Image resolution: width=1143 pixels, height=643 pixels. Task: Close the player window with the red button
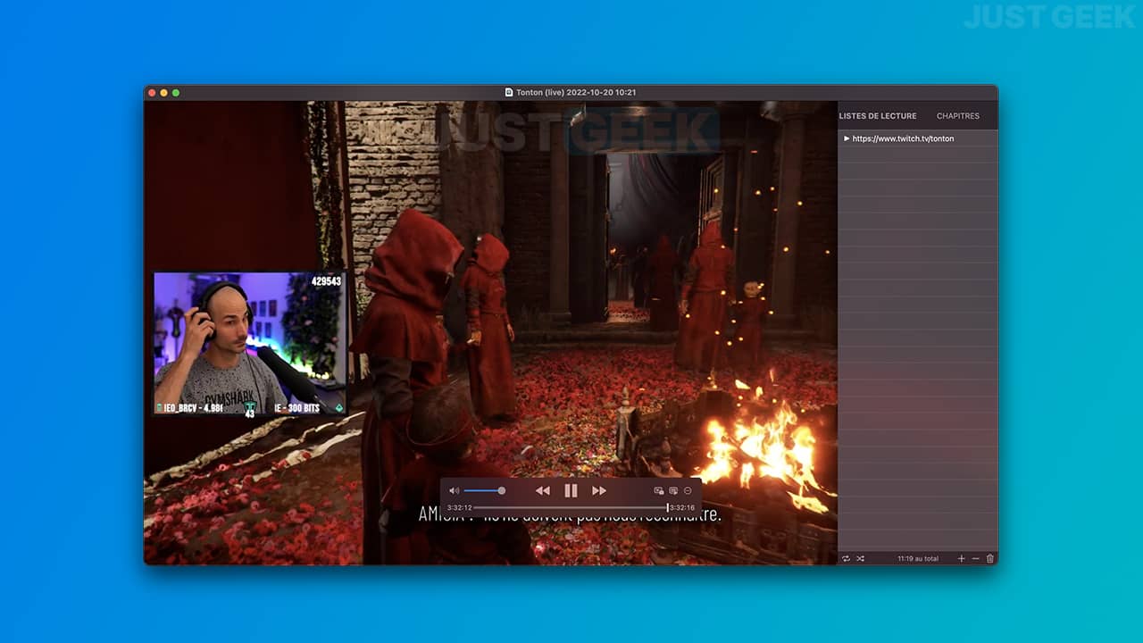pyautogui.click(x=152, y=92)
